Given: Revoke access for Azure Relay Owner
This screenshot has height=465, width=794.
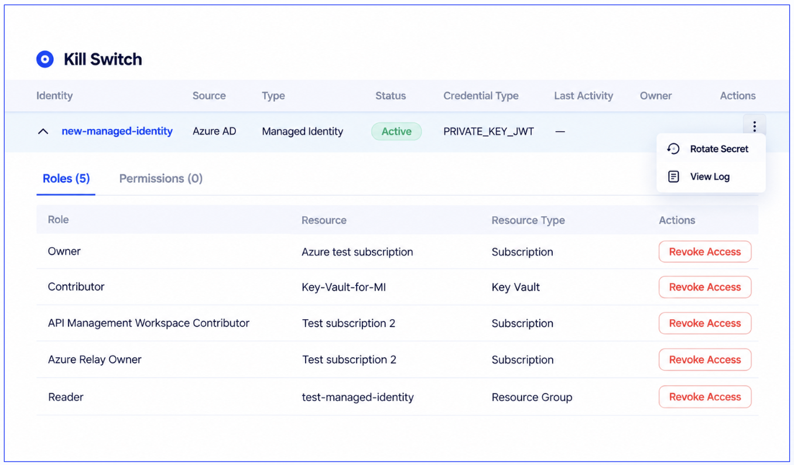Looking at the screenshot, I should (x=704, y=360).
